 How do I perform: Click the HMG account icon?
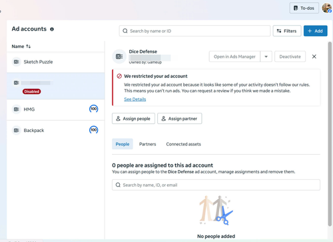pyautogui.click(x=16, y=109)
